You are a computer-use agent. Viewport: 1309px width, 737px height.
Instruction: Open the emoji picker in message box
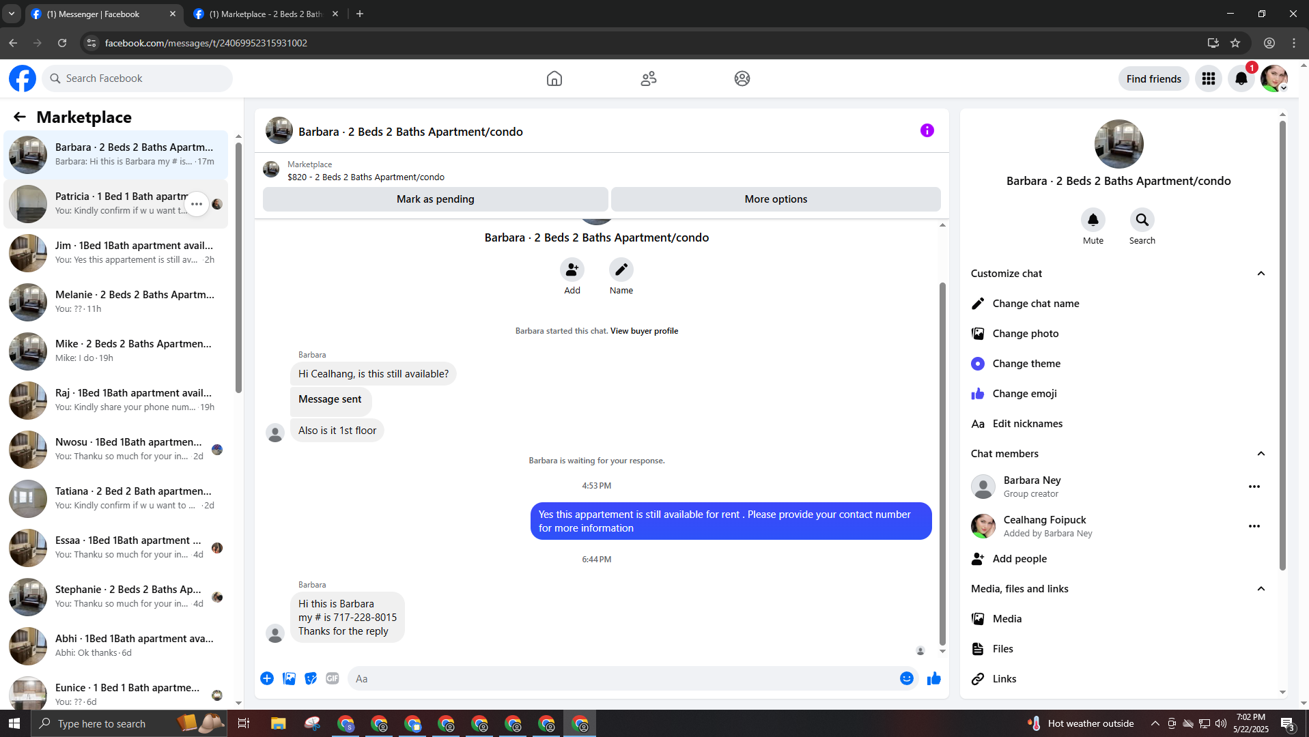tap(907, 678)
